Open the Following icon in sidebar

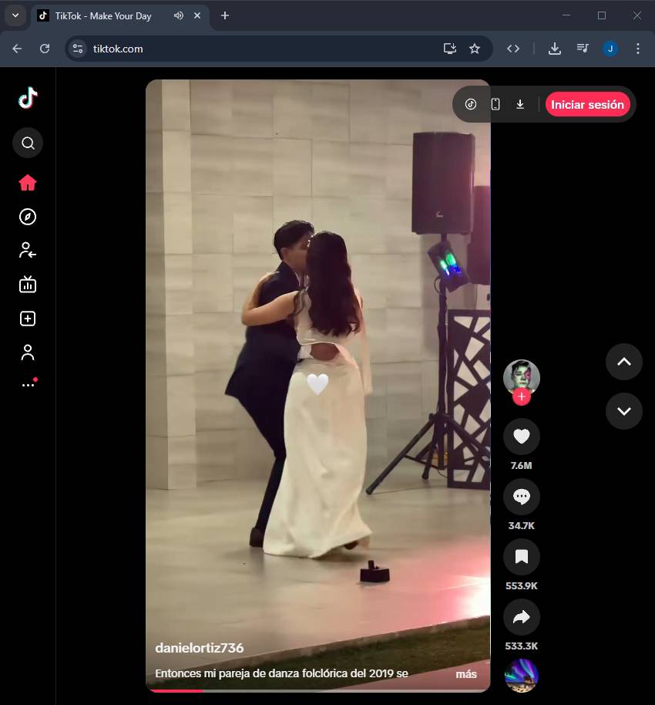point(28,250)
